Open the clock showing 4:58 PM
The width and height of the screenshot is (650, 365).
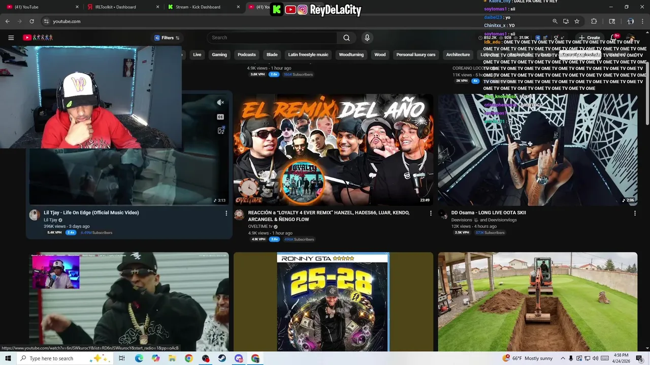621,358
